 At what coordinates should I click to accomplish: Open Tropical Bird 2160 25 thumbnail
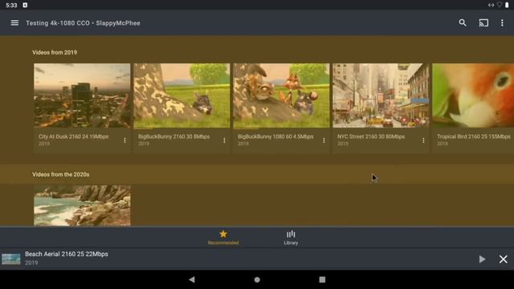(473, 96)
